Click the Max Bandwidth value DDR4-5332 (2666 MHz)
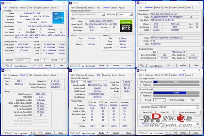This screenshot has width=204, height=136. [97, 85]
